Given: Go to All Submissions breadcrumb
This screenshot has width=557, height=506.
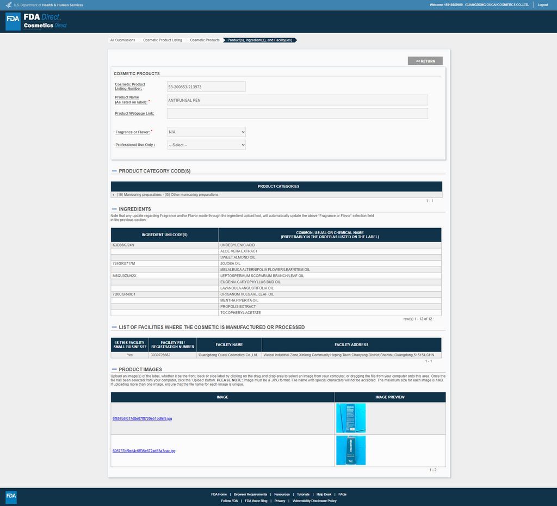Looking at the screenshot, I should tap(122, 40).
